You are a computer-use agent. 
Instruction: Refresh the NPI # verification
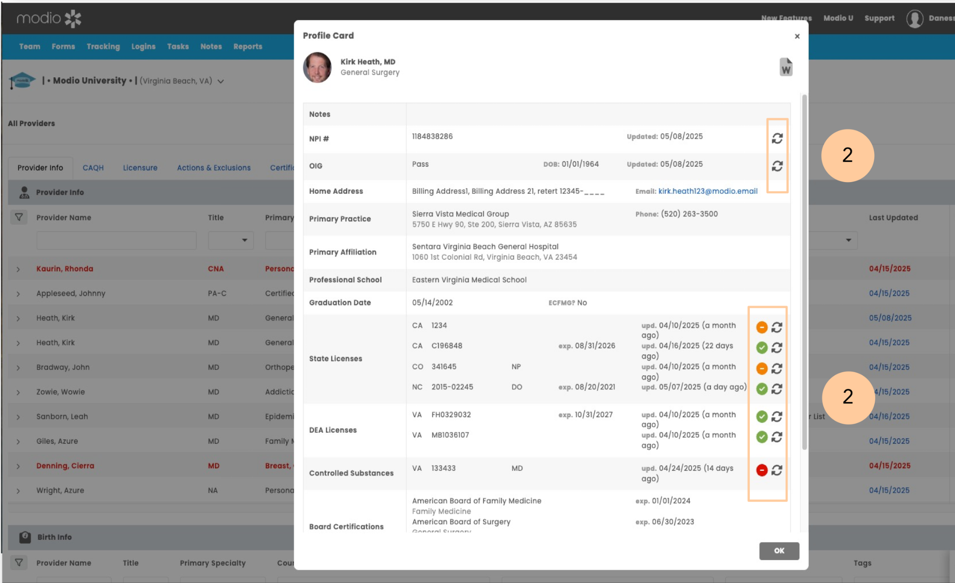pos(777,138)
